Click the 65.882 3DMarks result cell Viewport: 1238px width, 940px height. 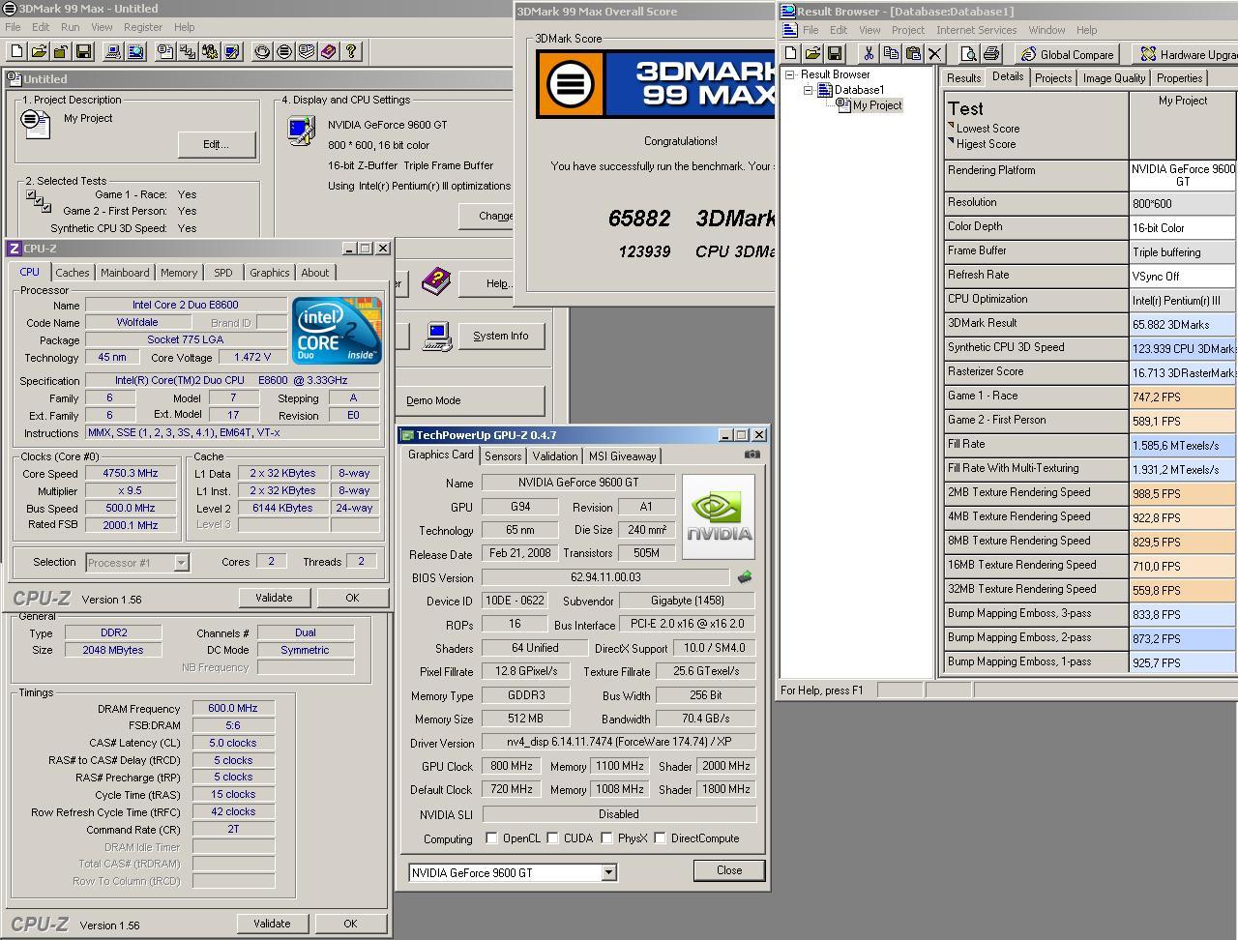click(x=1182, y=324)
